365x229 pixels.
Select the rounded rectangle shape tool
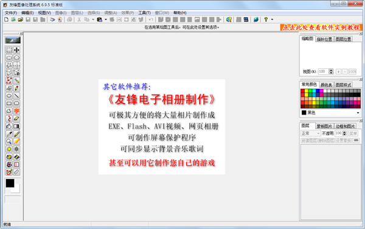16,104
